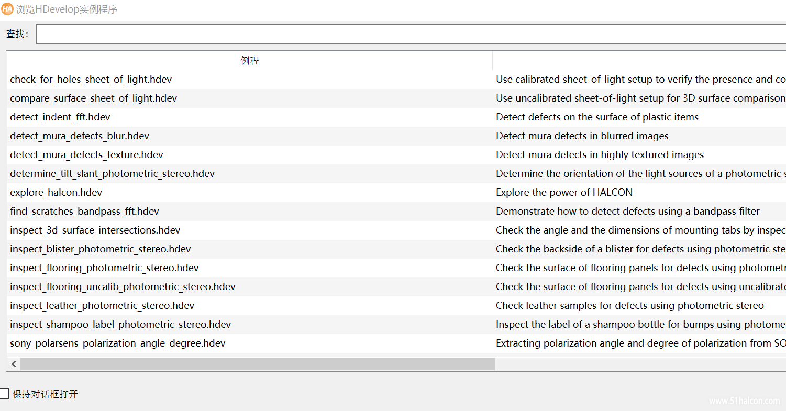
Task: Click the 例程 column header
Action: (250, 60)
